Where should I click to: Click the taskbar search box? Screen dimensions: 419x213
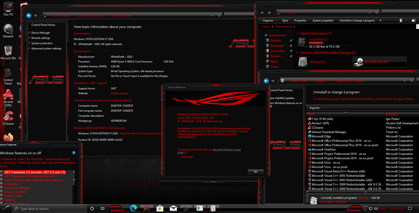pyautogui.click(x=49, y=208)
